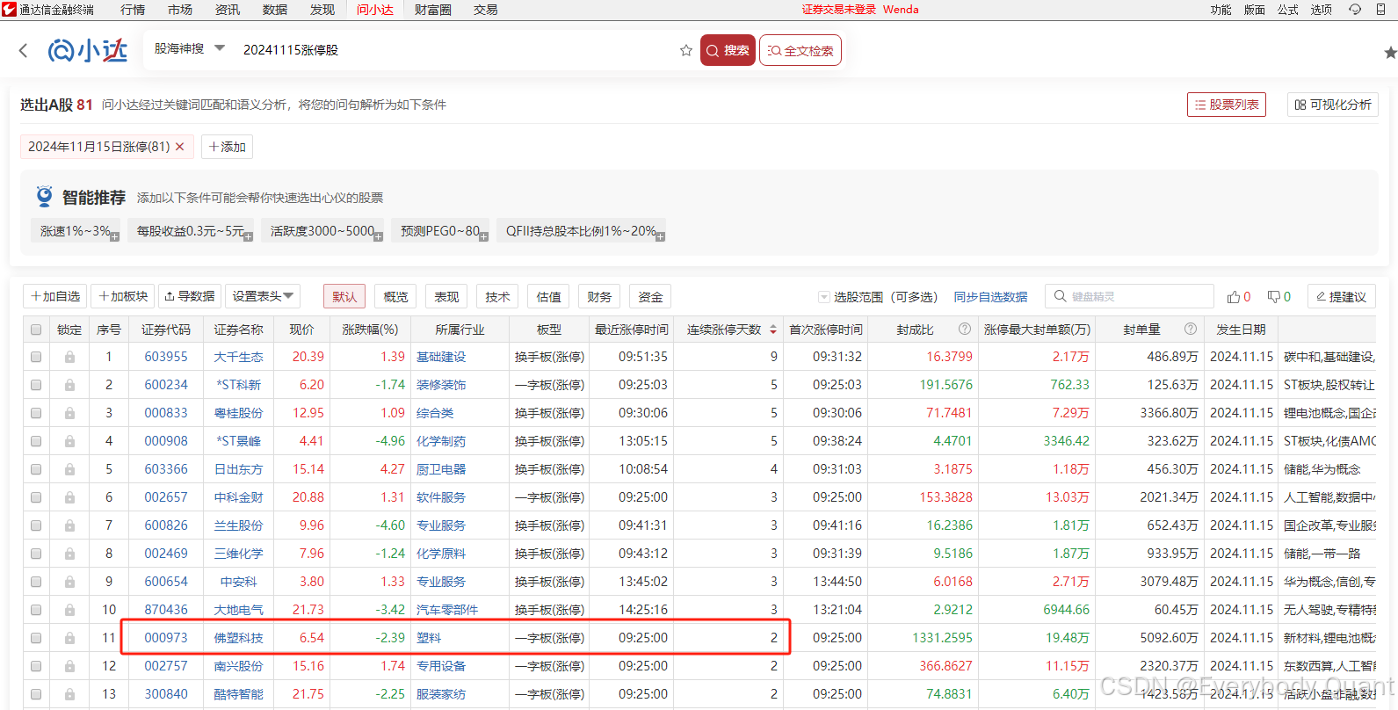Focus the 键盘精灵 search field

tap(1129, 296)
